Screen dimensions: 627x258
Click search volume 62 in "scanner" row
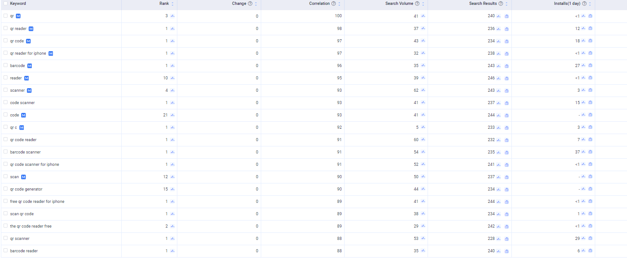pyautogui.click(x=417, y=90)
